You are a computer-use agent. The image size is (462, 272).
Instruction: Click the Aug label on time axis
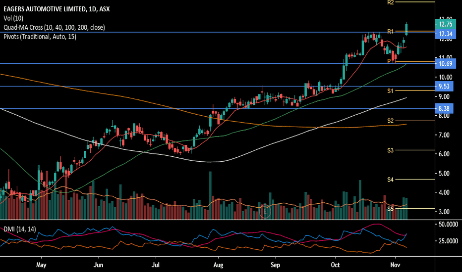click(218, 265)
